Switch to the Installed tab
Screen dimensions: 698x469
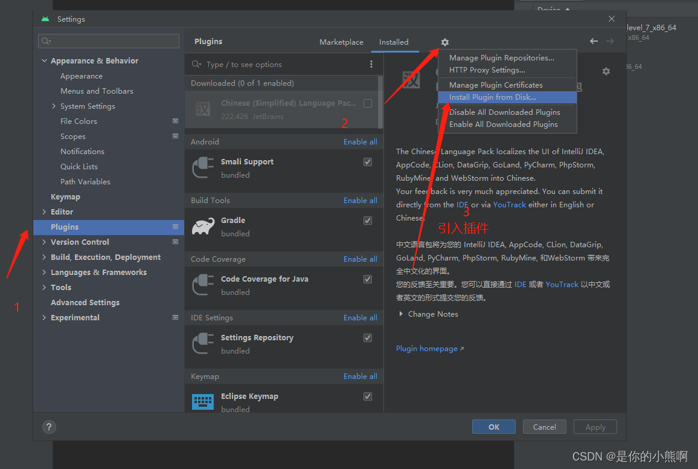394,42
